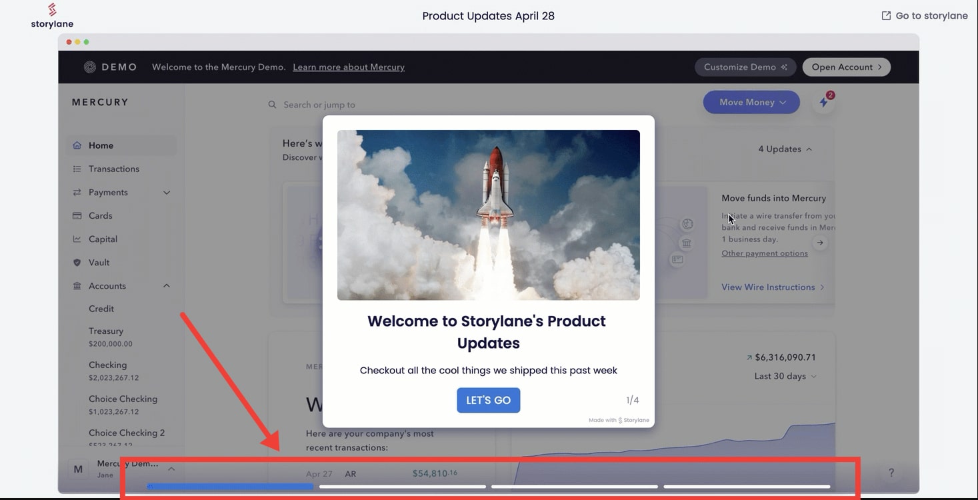The height and width of the screenshot is (500, 978).
Task: Click the $54,810.16 transaction amount
Action: point(435,473)
